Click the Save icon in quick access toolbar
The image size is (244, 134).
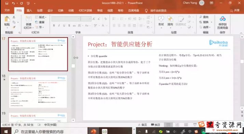coord(7,3)
